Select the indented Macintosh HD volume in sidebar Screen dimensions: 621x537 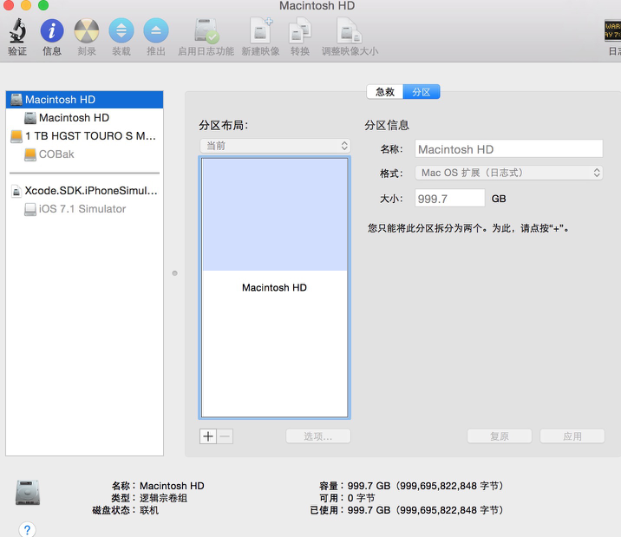84,118
